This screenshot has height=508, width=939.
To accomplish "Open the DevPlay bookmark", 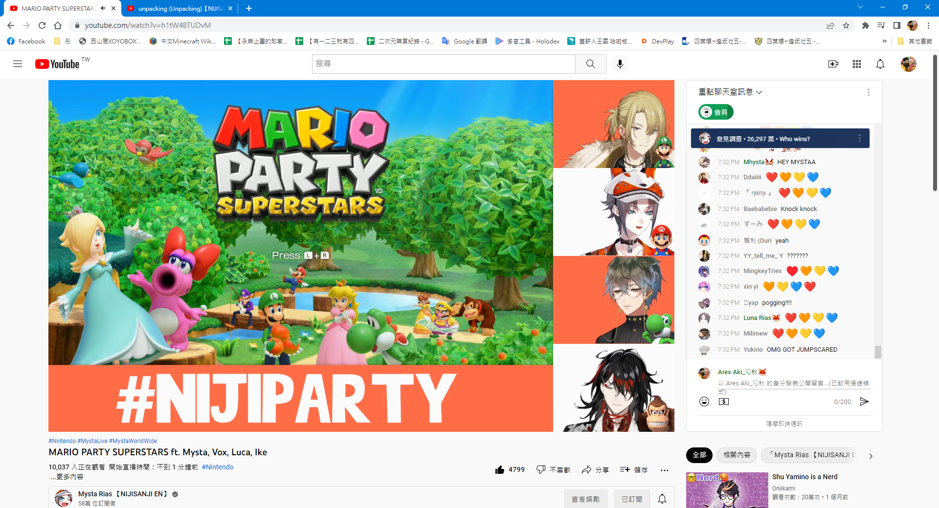I will 657,42.
